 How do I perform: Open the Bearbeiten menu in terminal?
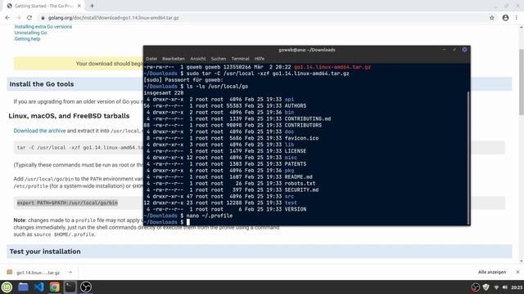[174, 59]
